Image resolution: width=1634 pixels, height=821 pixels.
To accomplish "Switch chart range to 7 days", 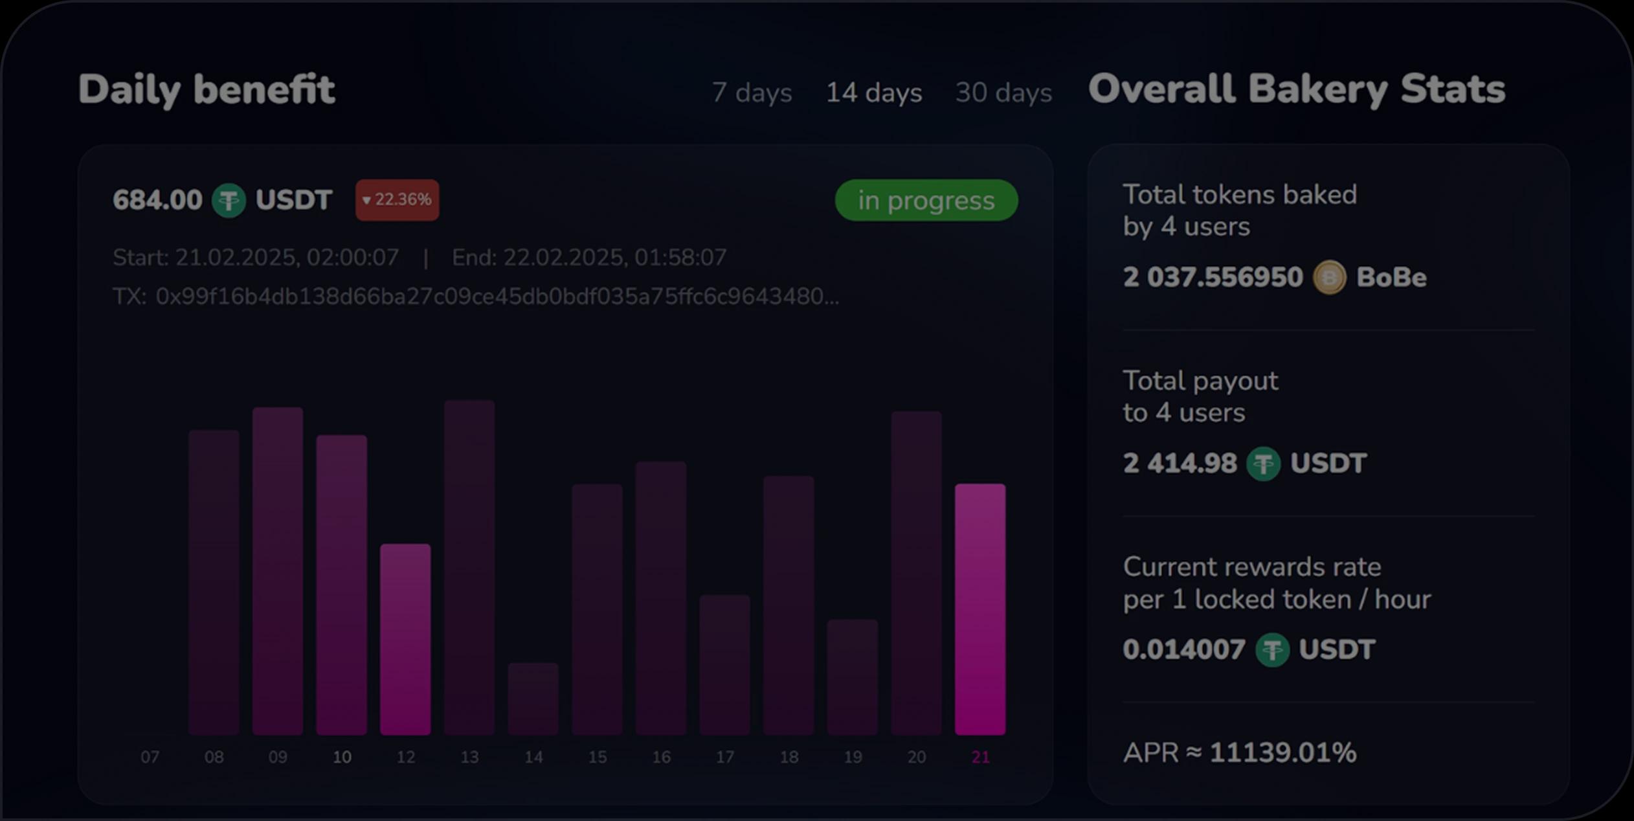I will pyautogui.click(x=752, y=93).
